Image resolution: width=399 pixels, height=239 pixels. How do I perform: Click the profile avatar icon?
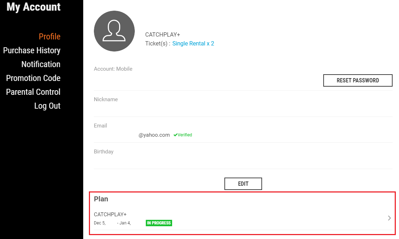(x=114, y=31)
